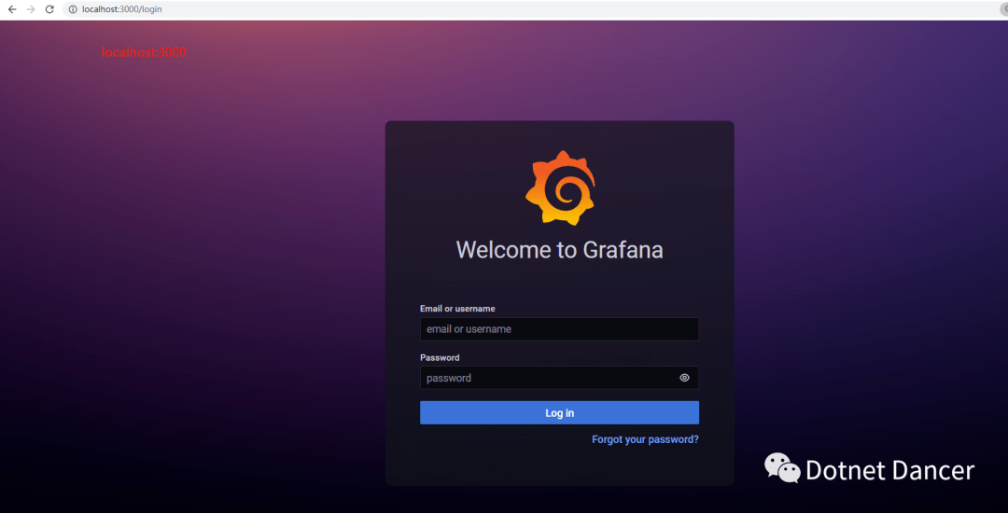Viewport: 1008px width, 513px height.
Task: Click the WeChat logo in the watermark
Action: (x=782, y=467)
